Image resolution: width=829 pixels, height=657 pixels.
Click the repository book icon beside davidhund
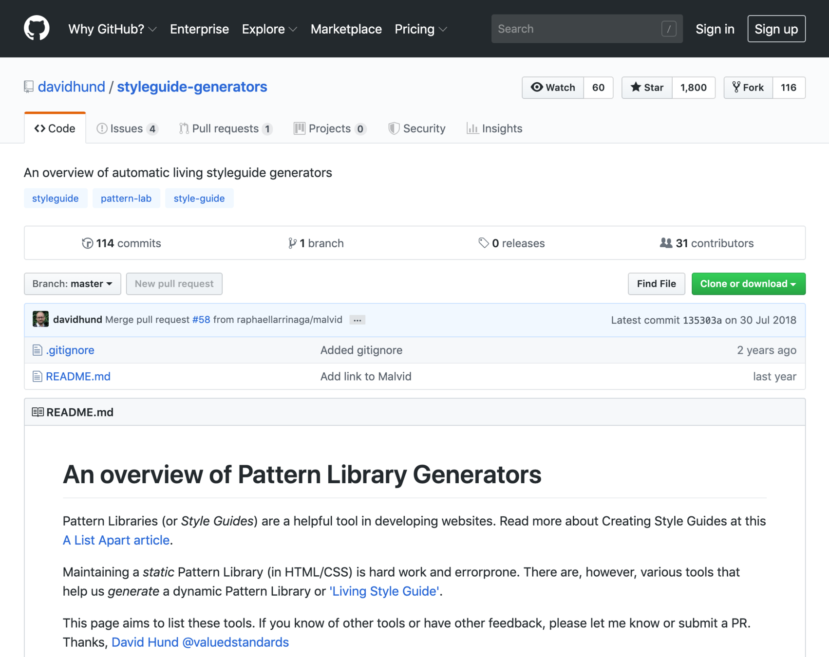(x=29, y=87)
